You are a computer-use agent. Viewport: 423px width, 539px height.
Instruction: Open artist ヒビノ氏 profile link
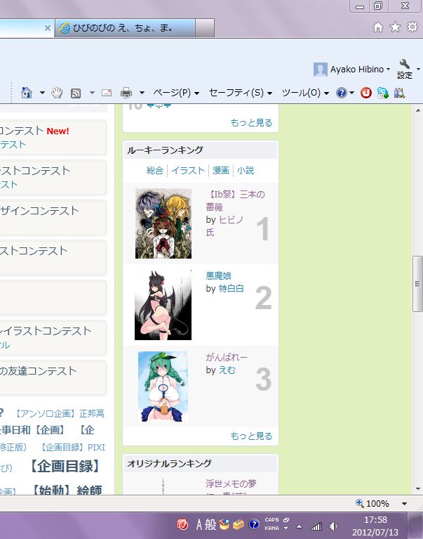click(224, 226)
